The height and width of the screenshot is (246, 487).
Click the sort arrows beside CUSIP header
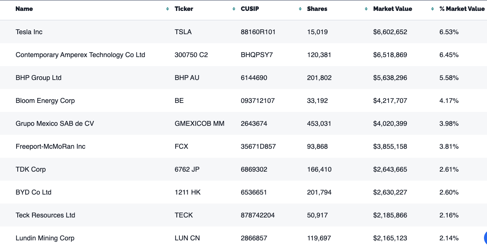(x=300, y=9)
